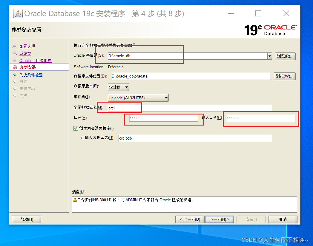Click the 浏览(W)... button for database files

click(x=285, y=76)
